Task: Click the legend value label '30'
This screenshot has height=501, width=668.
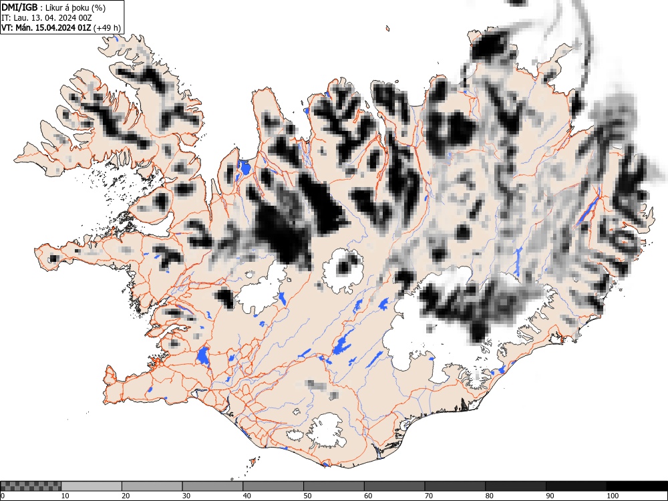Action: click(x=186, y=496)
